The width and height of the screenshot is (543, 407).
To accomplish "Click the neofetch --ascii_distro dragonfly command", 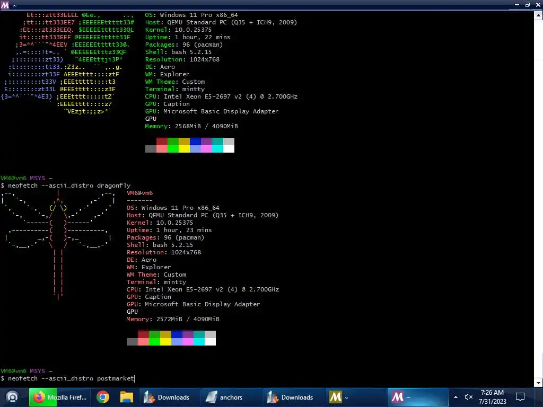I will point(69,185).
